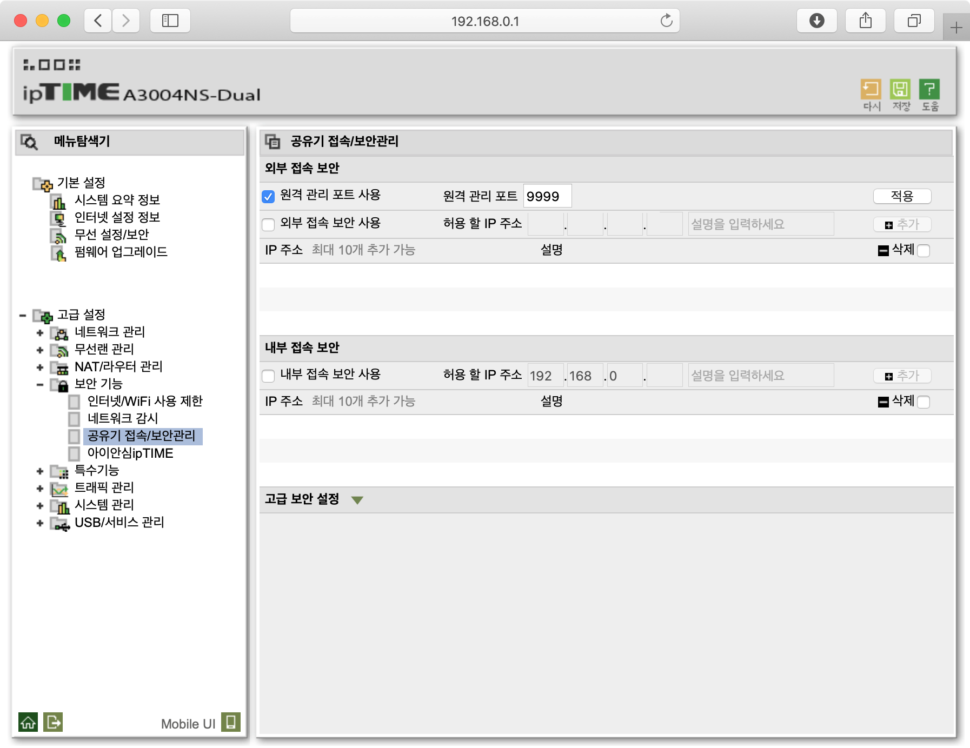The height and width of the screenshot is (748, 970).
Task: Click the 트래픽 관리 graph icon
Action: [59, 489]
